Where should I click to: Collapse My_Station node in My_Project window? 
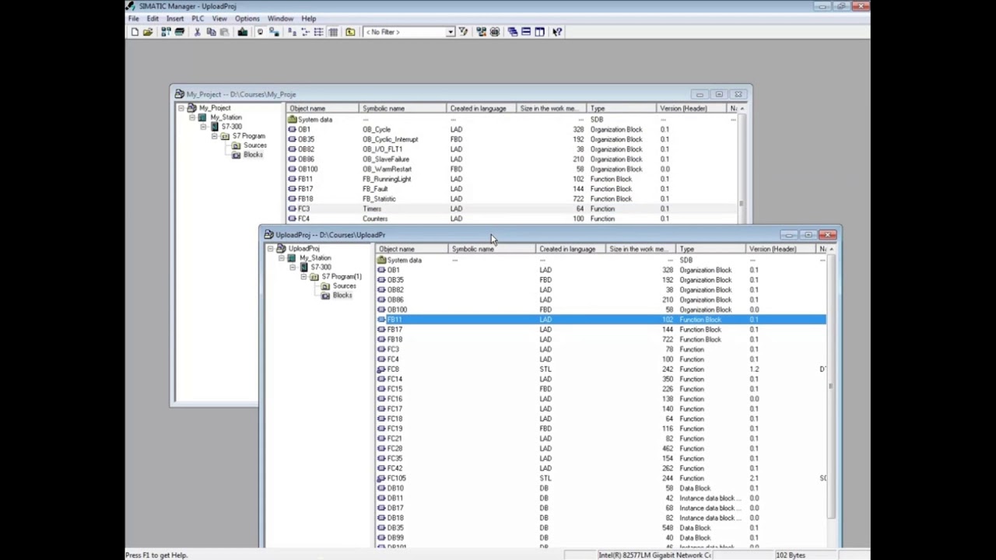click(192, 117)
